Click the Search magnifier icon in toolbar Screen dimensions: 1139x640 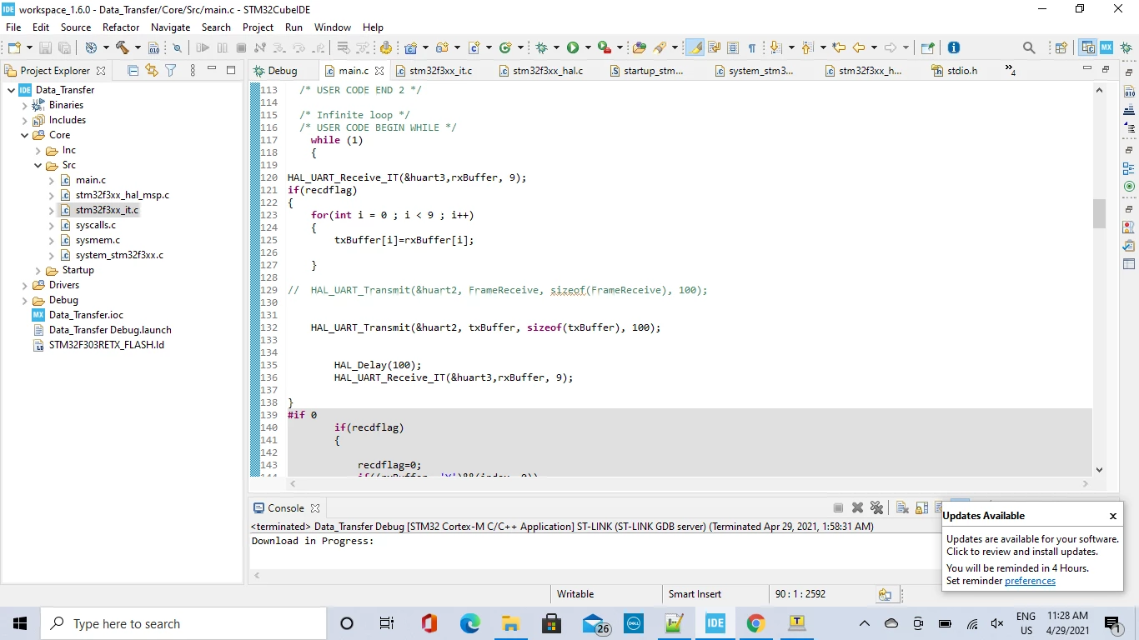1029,48
